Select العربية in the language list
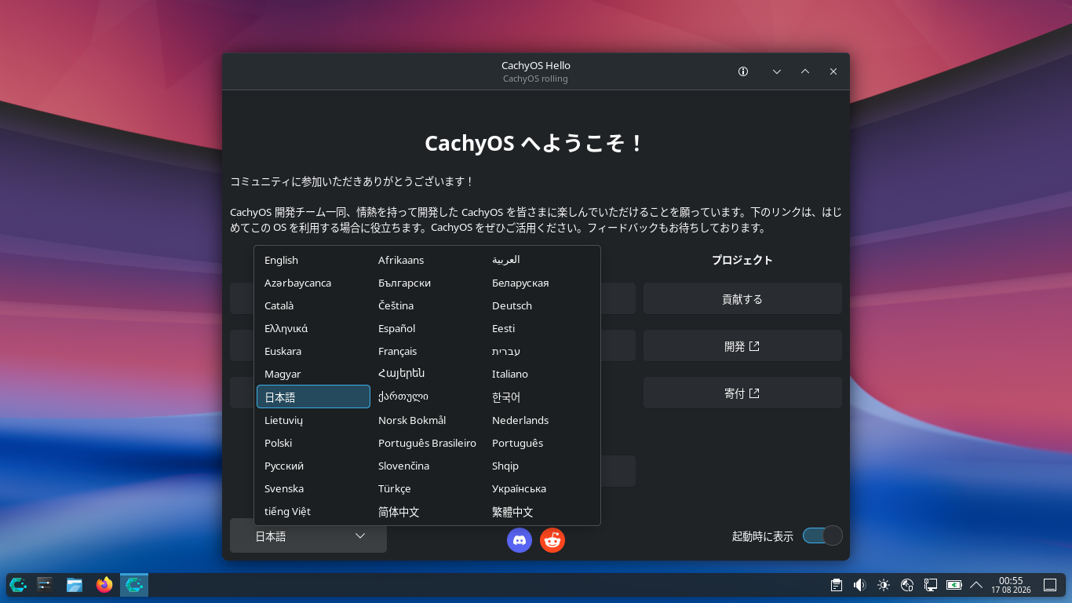Viewport: 1072px width, 603px height. click(541, 260)
